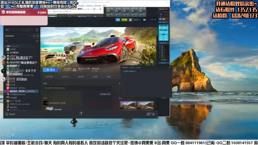
Task: Close the Forza launch sync dialog
Action: [x=170, y=67]
